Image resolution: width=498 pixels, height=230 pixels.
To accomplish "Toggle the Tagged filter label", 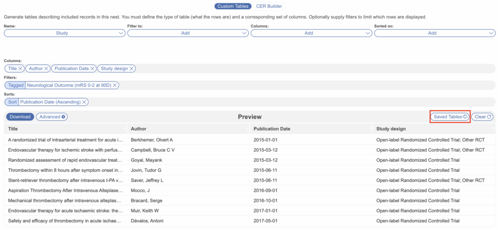I will tap(16, 85).
